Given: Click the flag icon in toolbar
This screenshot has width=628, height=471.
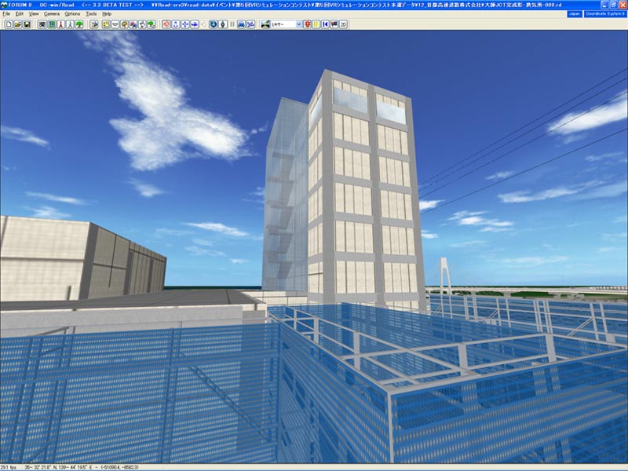Looking at the screenshot, I should pos(334,24).
